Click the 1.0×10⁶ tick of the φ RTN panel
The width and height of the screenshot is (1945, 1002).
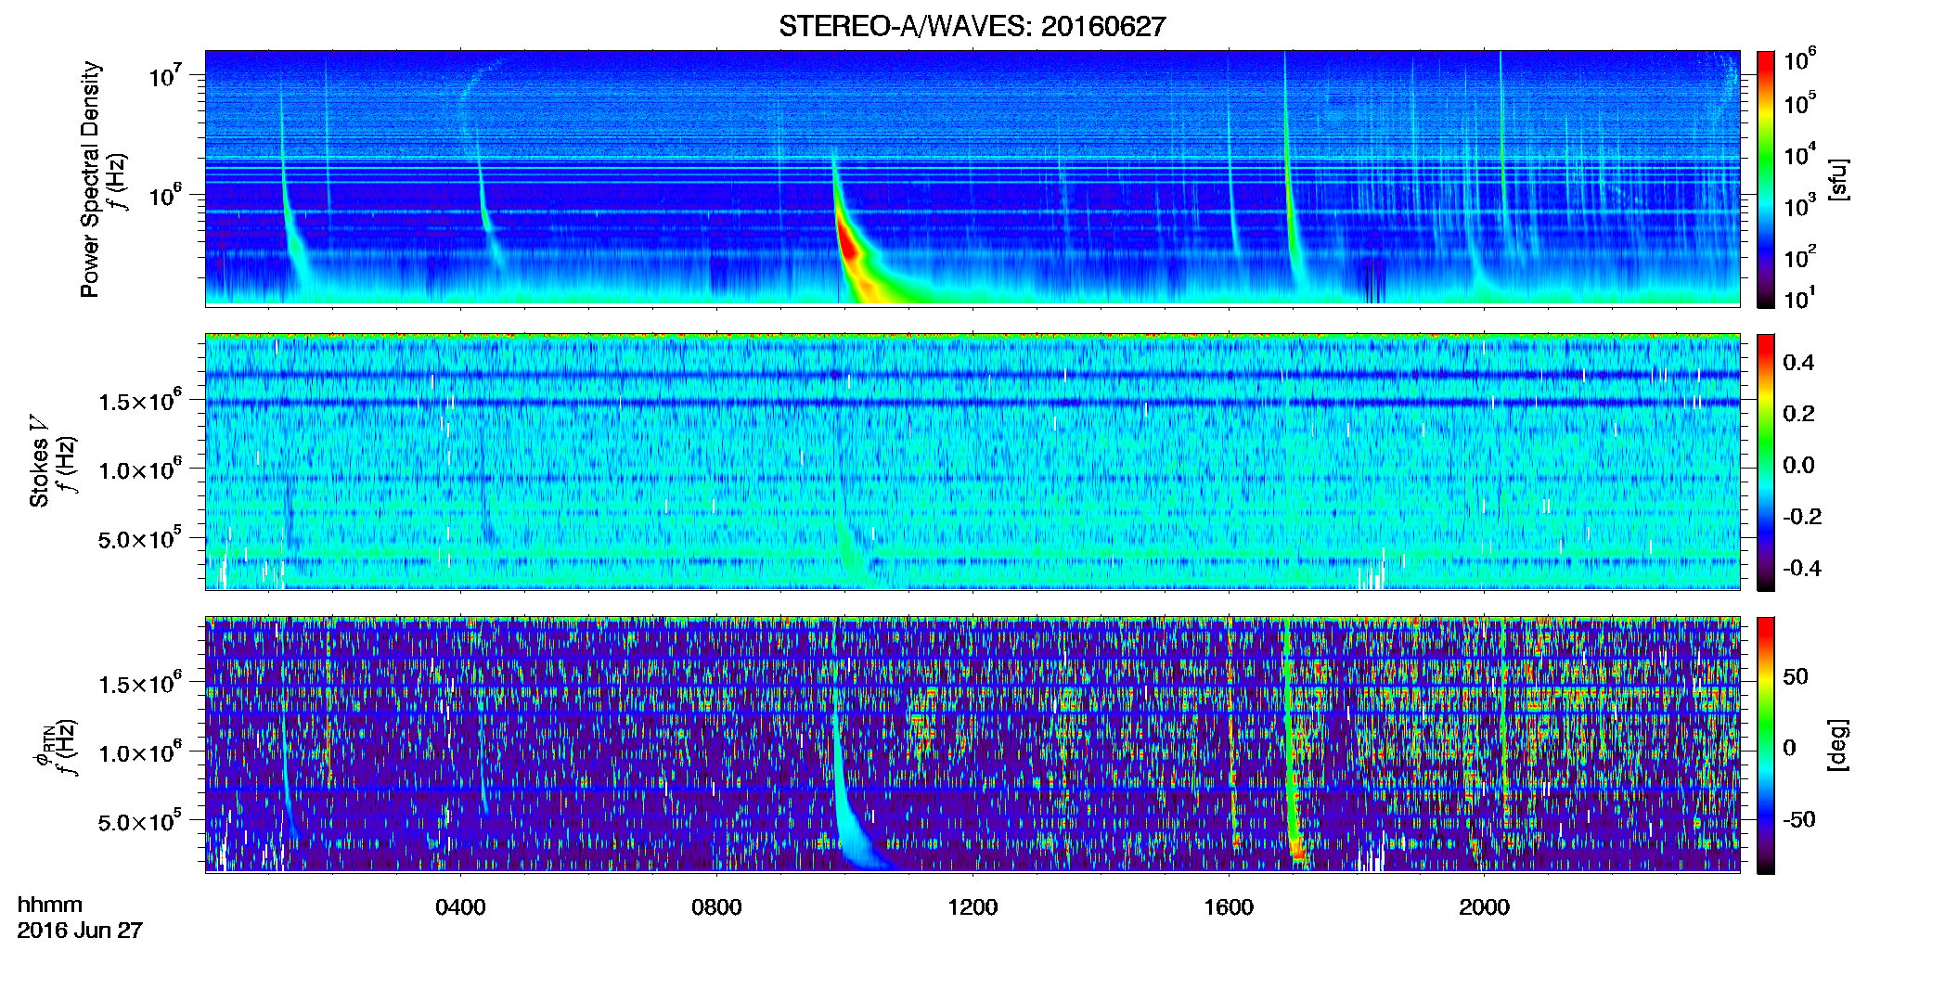(x=140, y=752)
